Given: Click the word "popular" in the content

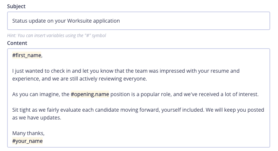Looking at the screenshot, I should [161, 95].
